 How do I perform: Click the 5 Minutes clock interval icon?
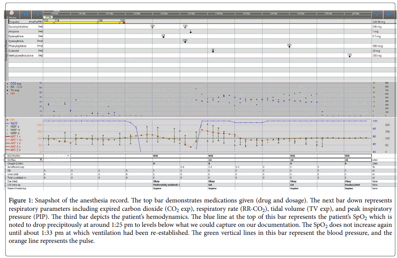(11, 13)
